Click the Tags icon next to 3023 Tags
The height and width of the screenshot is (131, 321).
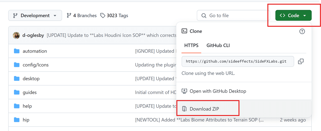pos(102,15)
